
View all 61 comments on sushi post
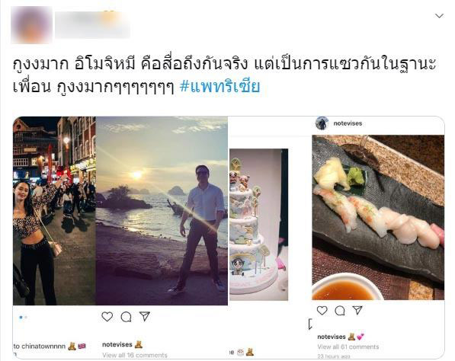point(348,347)
